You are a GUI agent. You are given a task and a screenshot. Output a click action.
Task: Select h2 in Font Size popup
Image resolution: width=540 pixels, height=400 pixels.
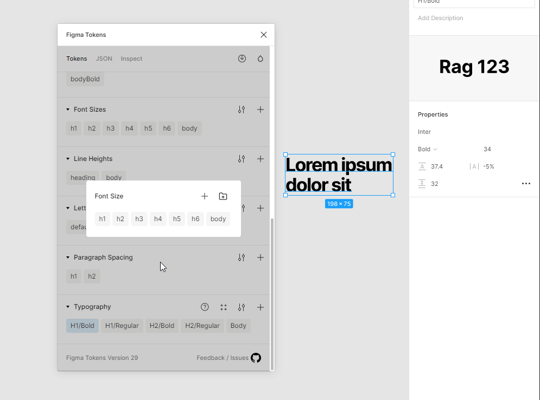click(x=120, y=219)
